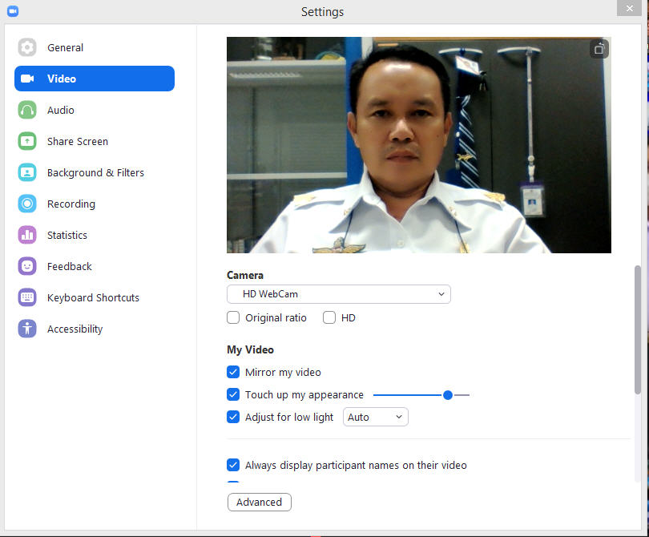This screenshot has width=649, height=537.
Task: Expand the low light Auto dropdown
Action: coord(375,417)
